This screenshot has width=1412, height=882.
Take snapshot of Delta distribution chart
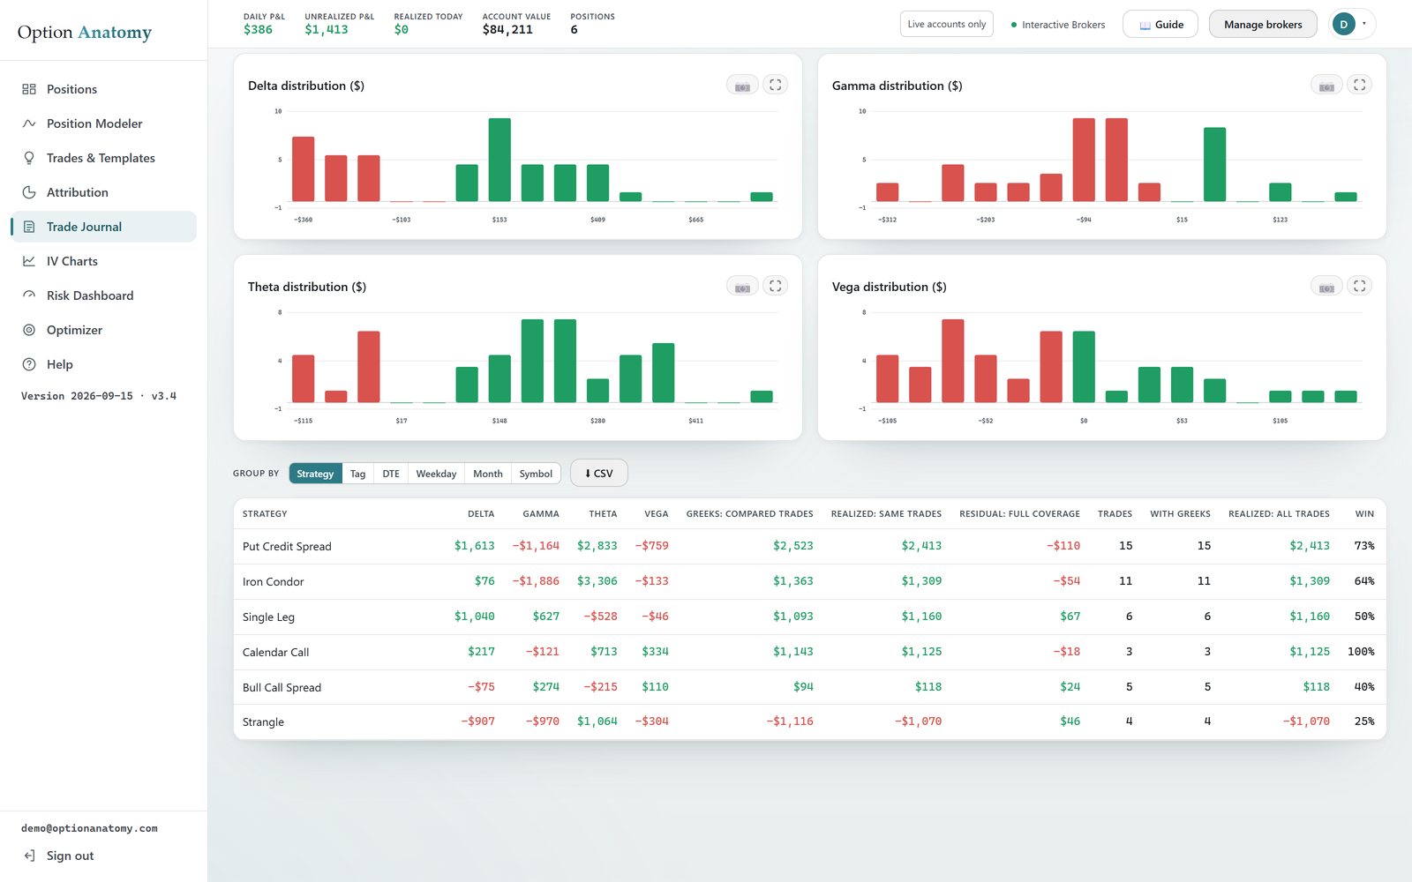[742, 86]
